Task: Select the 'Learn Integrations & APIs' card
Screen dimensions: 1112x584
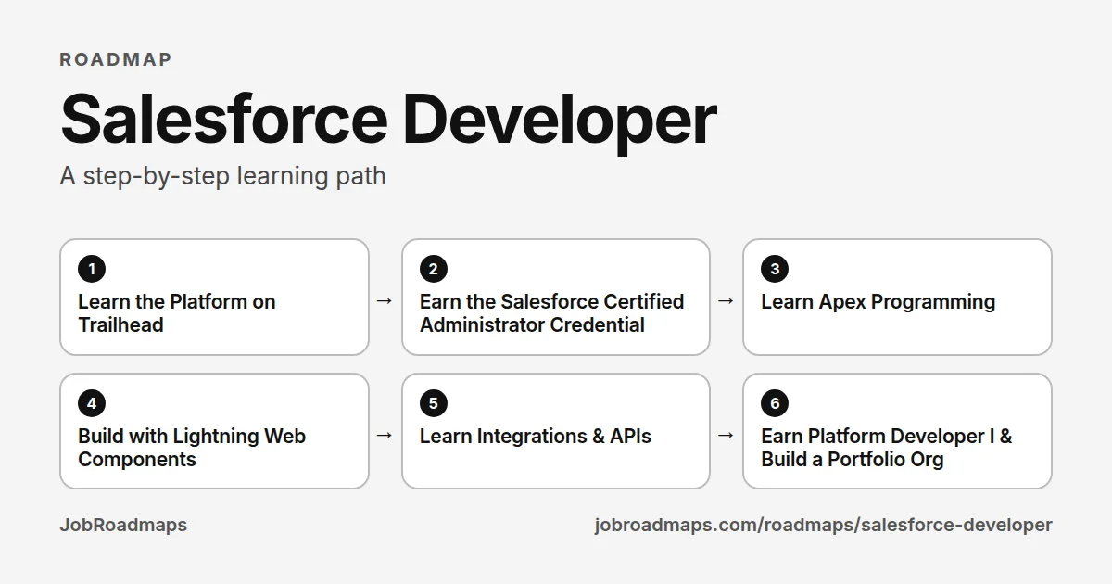Action: [x=556, y=431]
